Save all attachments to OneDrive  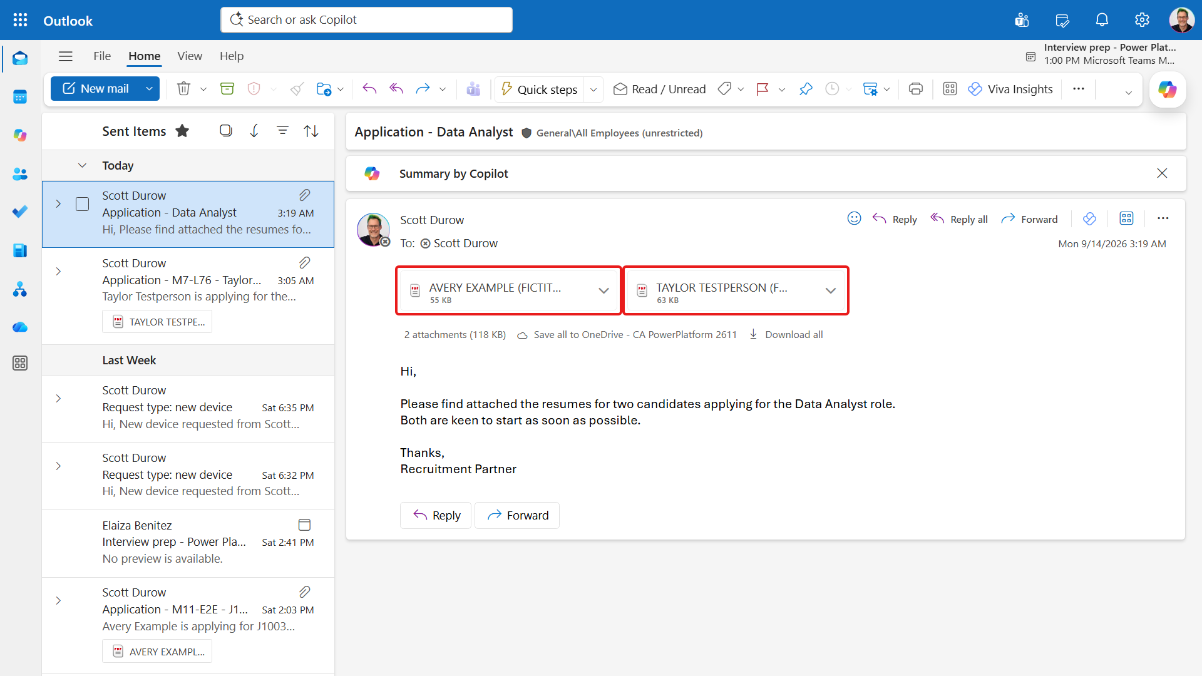coord(627,335)
